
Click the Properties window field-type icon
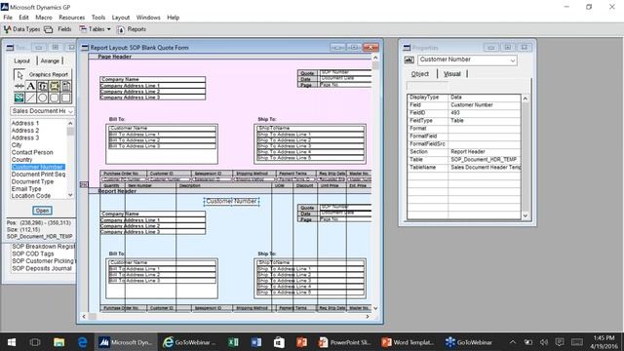(x=409, y=60)
